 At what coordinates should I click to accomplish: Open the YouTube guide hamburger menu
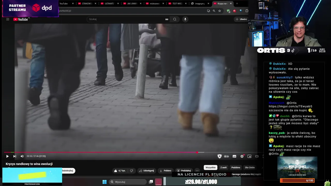coord(8,19)
